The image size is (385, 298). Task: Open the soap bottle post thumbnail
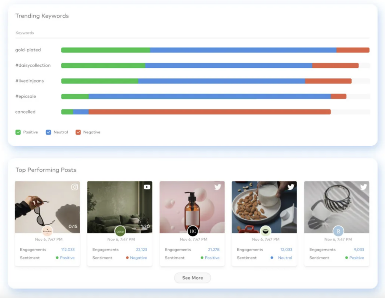(192, 207)
